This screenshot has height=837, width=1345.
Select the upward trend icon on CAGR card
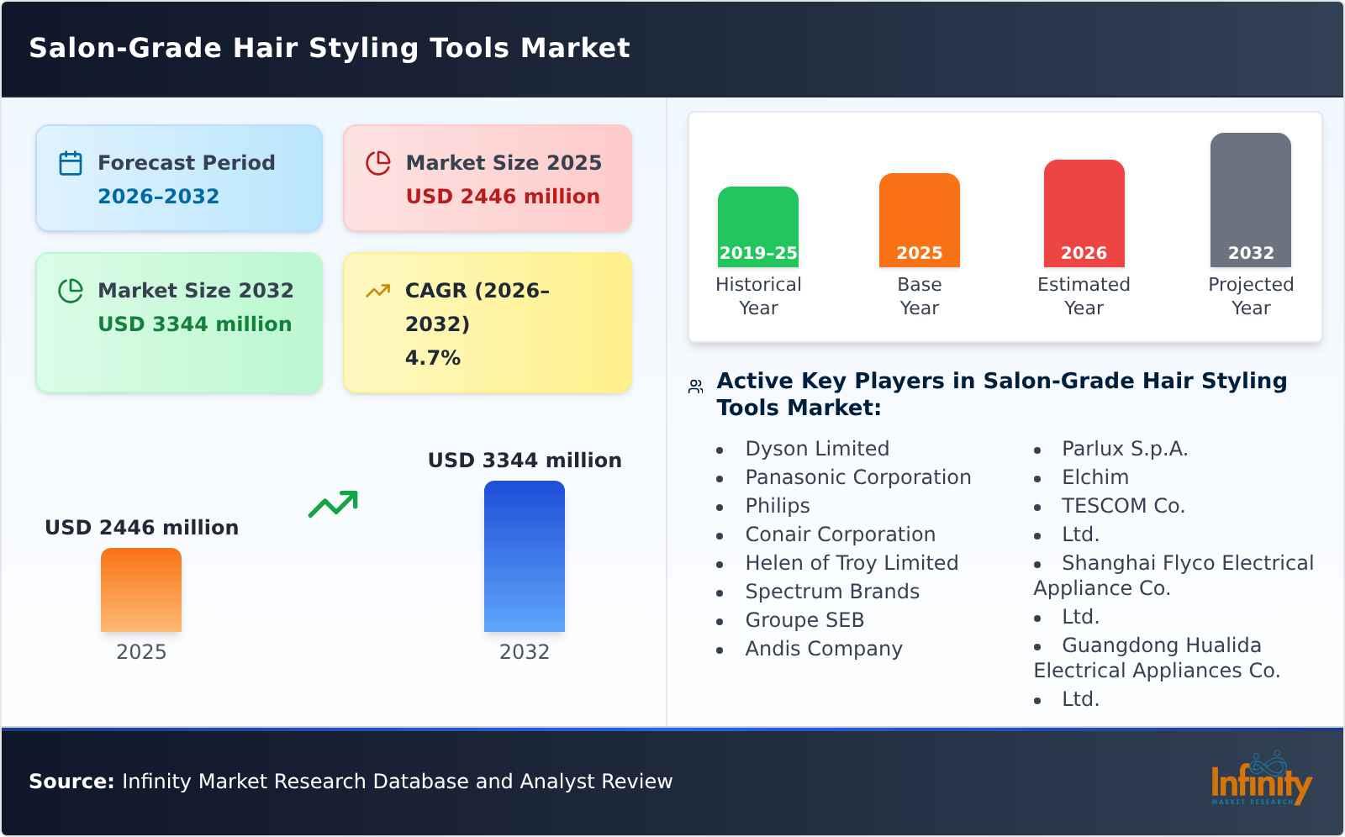[378, 290]
